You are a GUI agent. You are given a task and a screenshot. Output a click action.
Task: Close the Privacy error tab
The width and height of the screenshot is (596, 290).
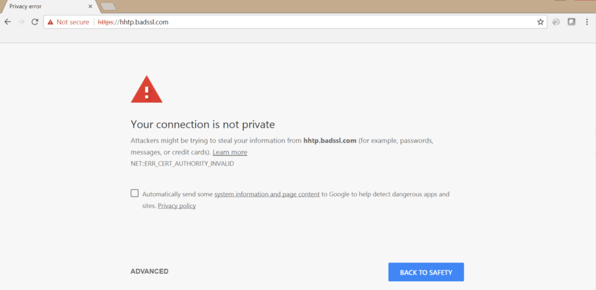point(90,6)
